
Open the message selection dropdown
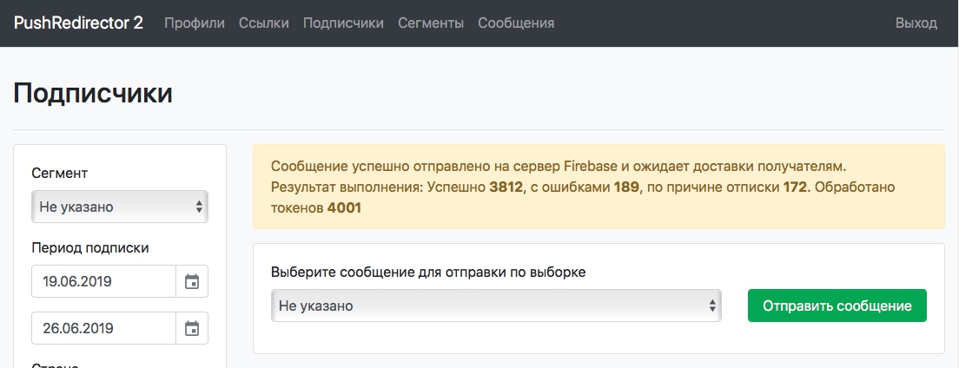click(x=496, y=306)
